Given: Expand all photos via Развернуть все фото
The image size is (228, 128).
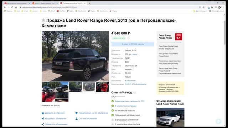Looking at the screenshot, I should [x=51, y=106].
